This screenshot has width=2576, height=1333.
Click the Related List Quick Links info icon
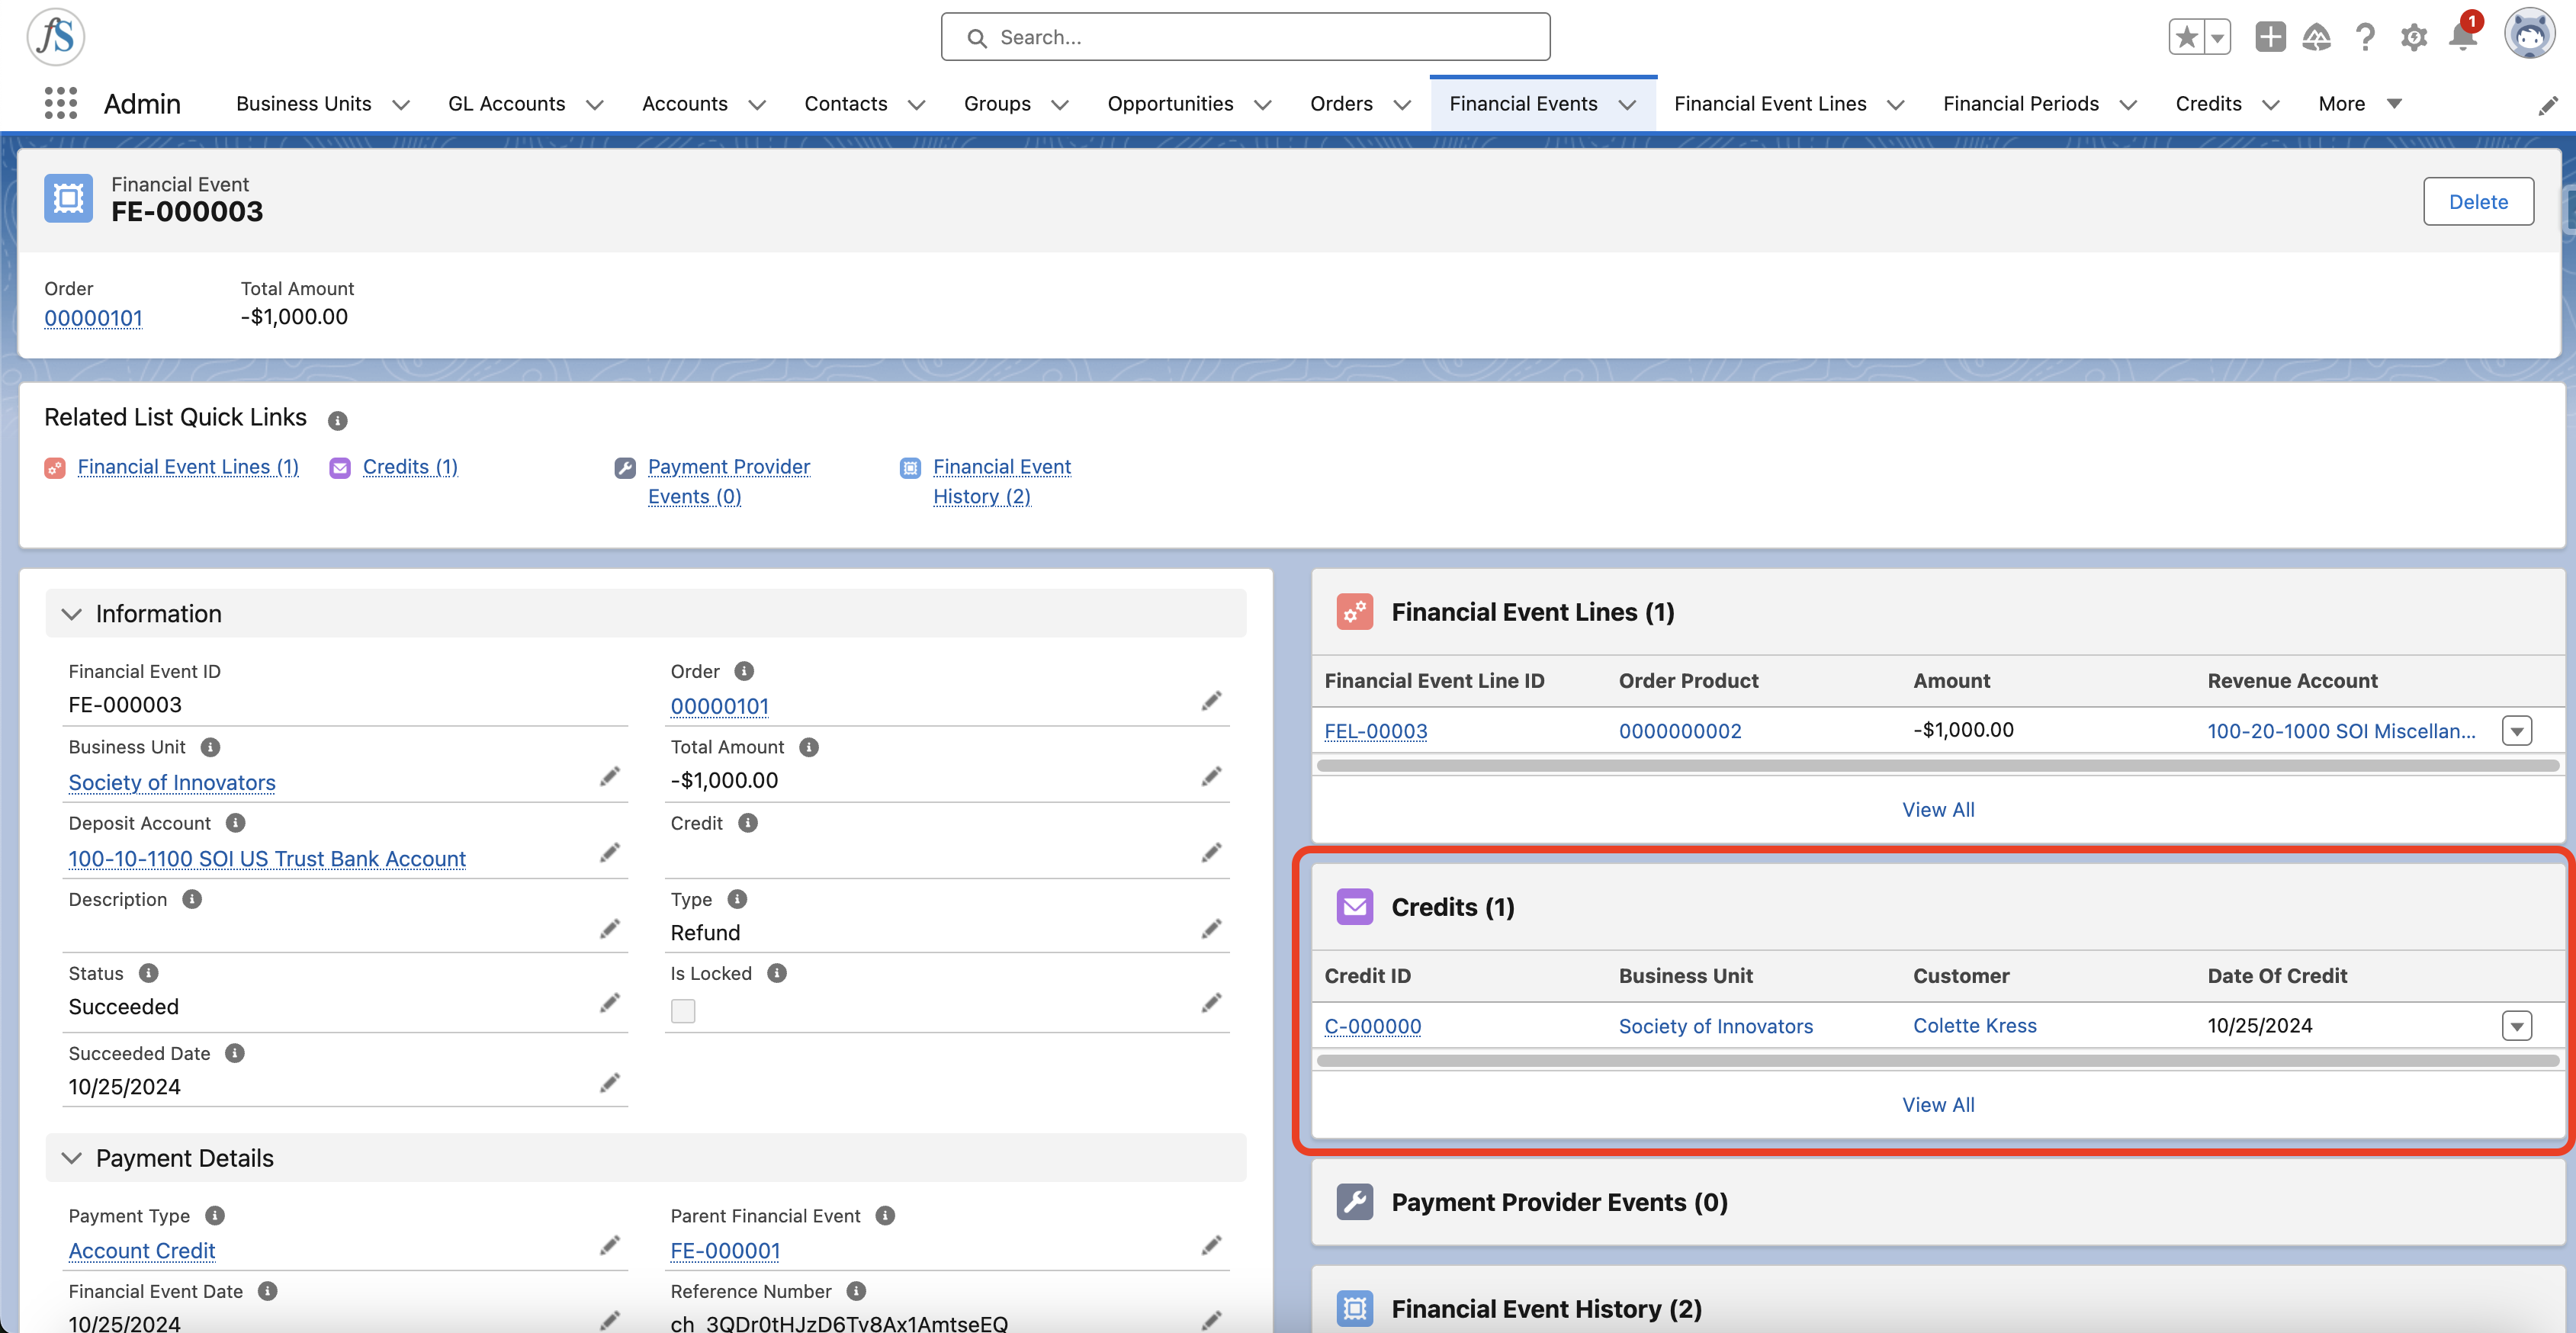coord(338,420)
